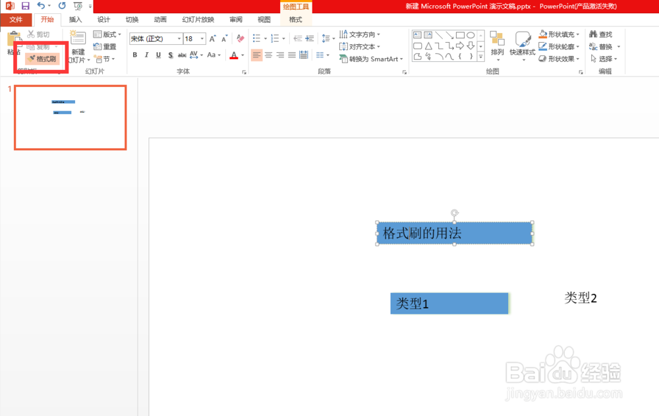Viewport: 659px width, 416px height.
Task: Open font name dropdown 宋体 (正文)
Action: click(179, 39)
